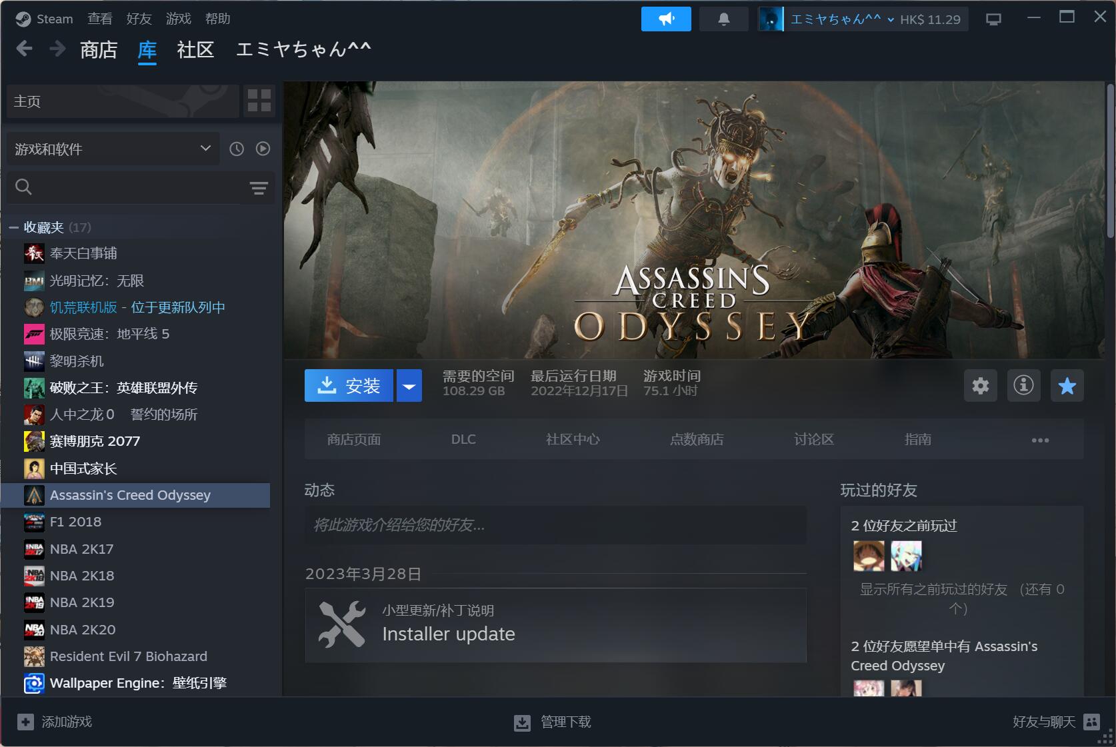
Task: Click the vertical scrollbar on right side
Action: [1109, 160]
